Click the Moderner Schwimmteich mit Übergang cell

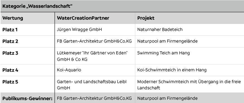(x=189, y=85)
